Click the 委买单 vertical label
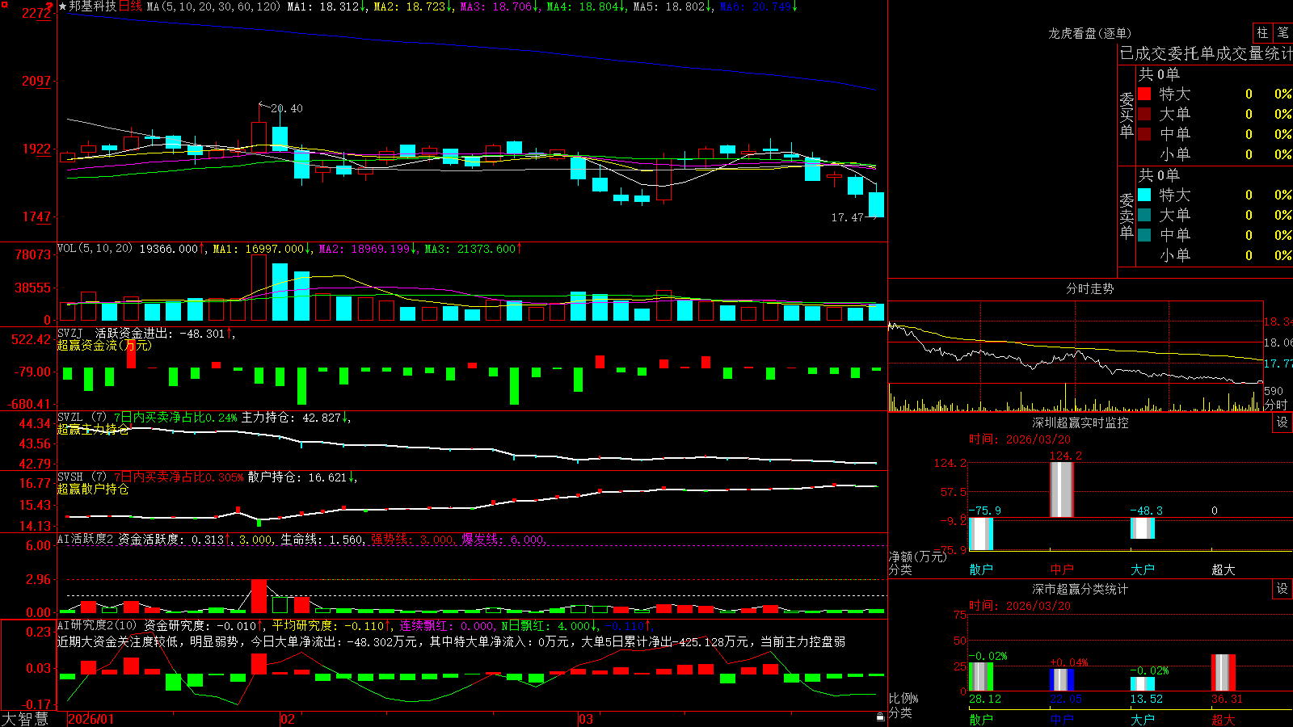This screenshot has height=727, width=1293. pyautogui.click(x=1127, y=115)
